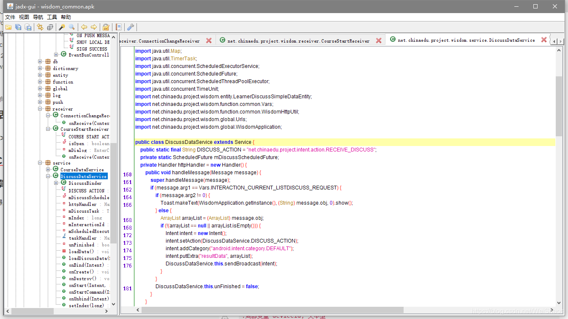The image size is (568, 319).
Task: Click the Open file folder toolbar icon
Action: tap(8, 27)
